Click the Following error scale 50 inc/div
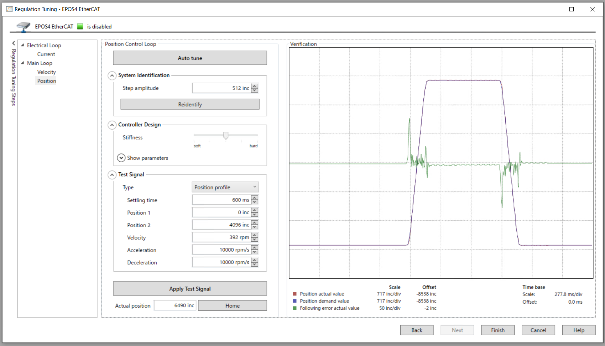This screenshot has height=346, width=605. click(390, 308)
